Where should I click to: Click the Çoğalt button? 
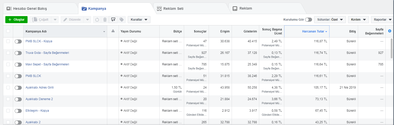(41, 20)
